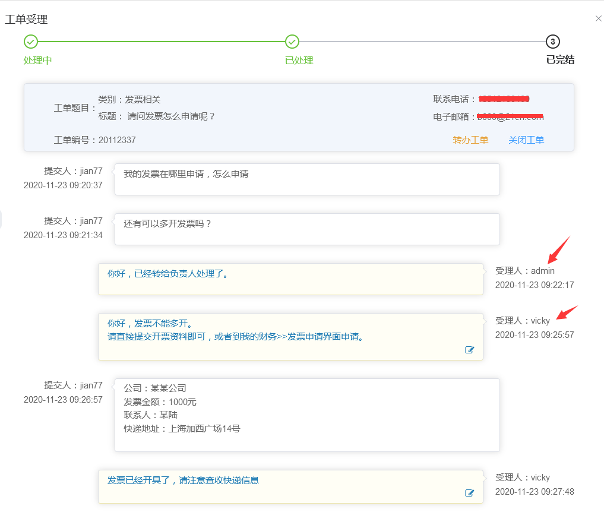Click the 已处理 step checkmark icon
Viewport: 604px width, 528px height.
point(292,42)
